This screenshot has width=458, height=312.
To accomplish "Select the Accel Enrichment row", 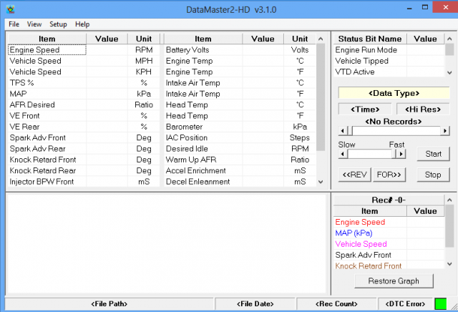I will [x=240, y=170].
